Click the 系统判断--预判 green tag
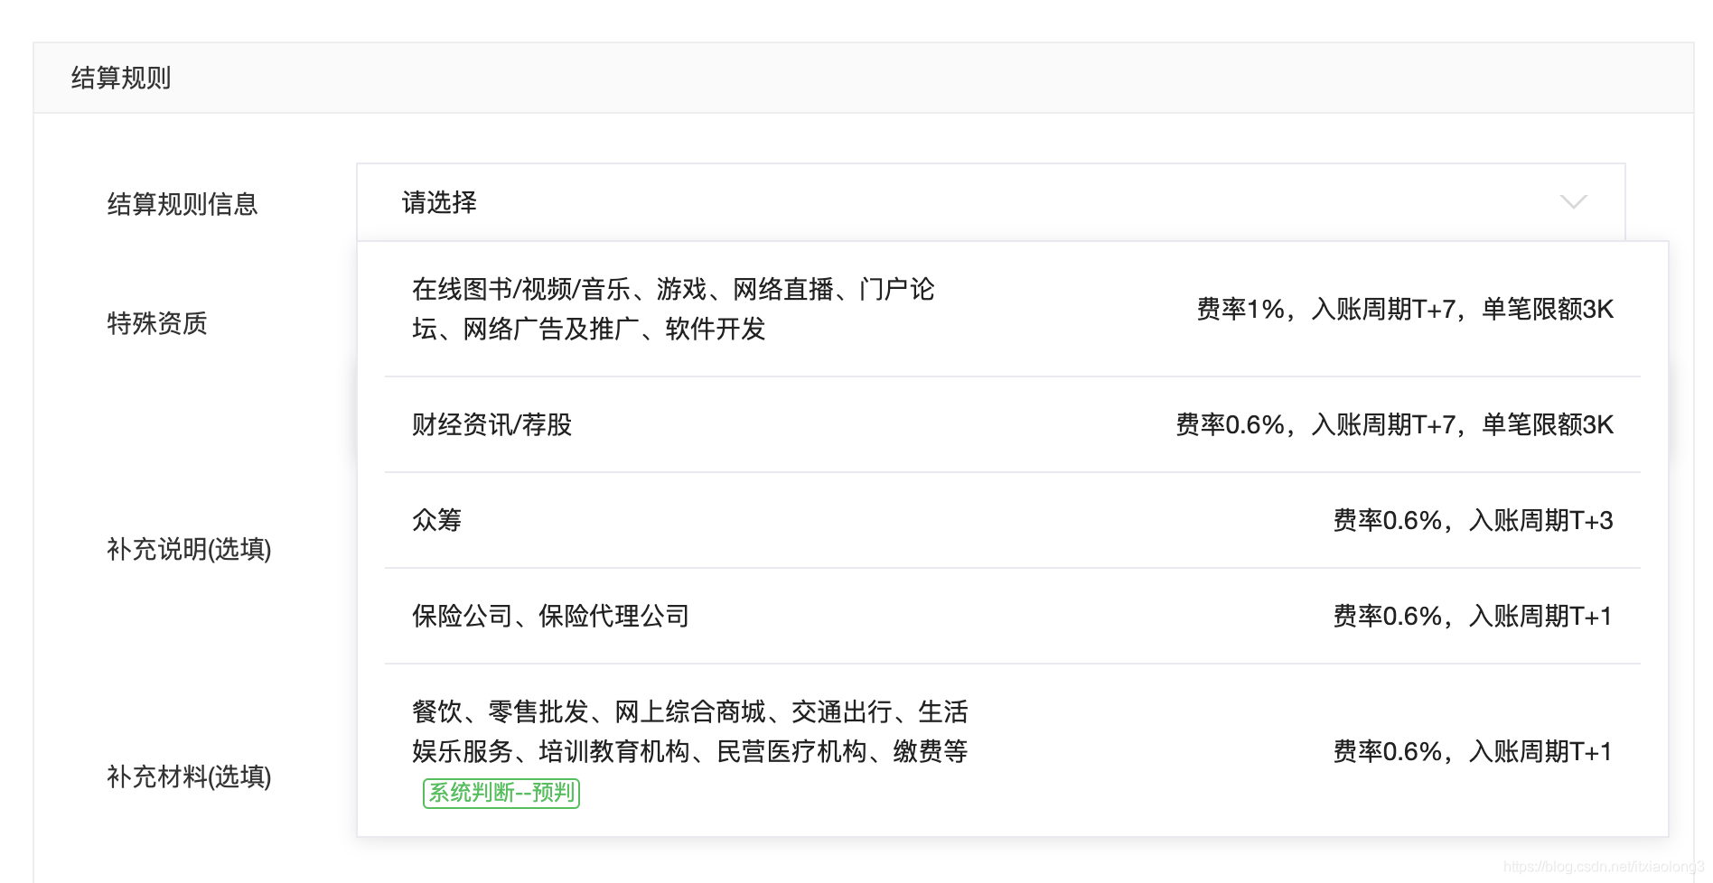 pyautogui.click(x=501, y=793)
